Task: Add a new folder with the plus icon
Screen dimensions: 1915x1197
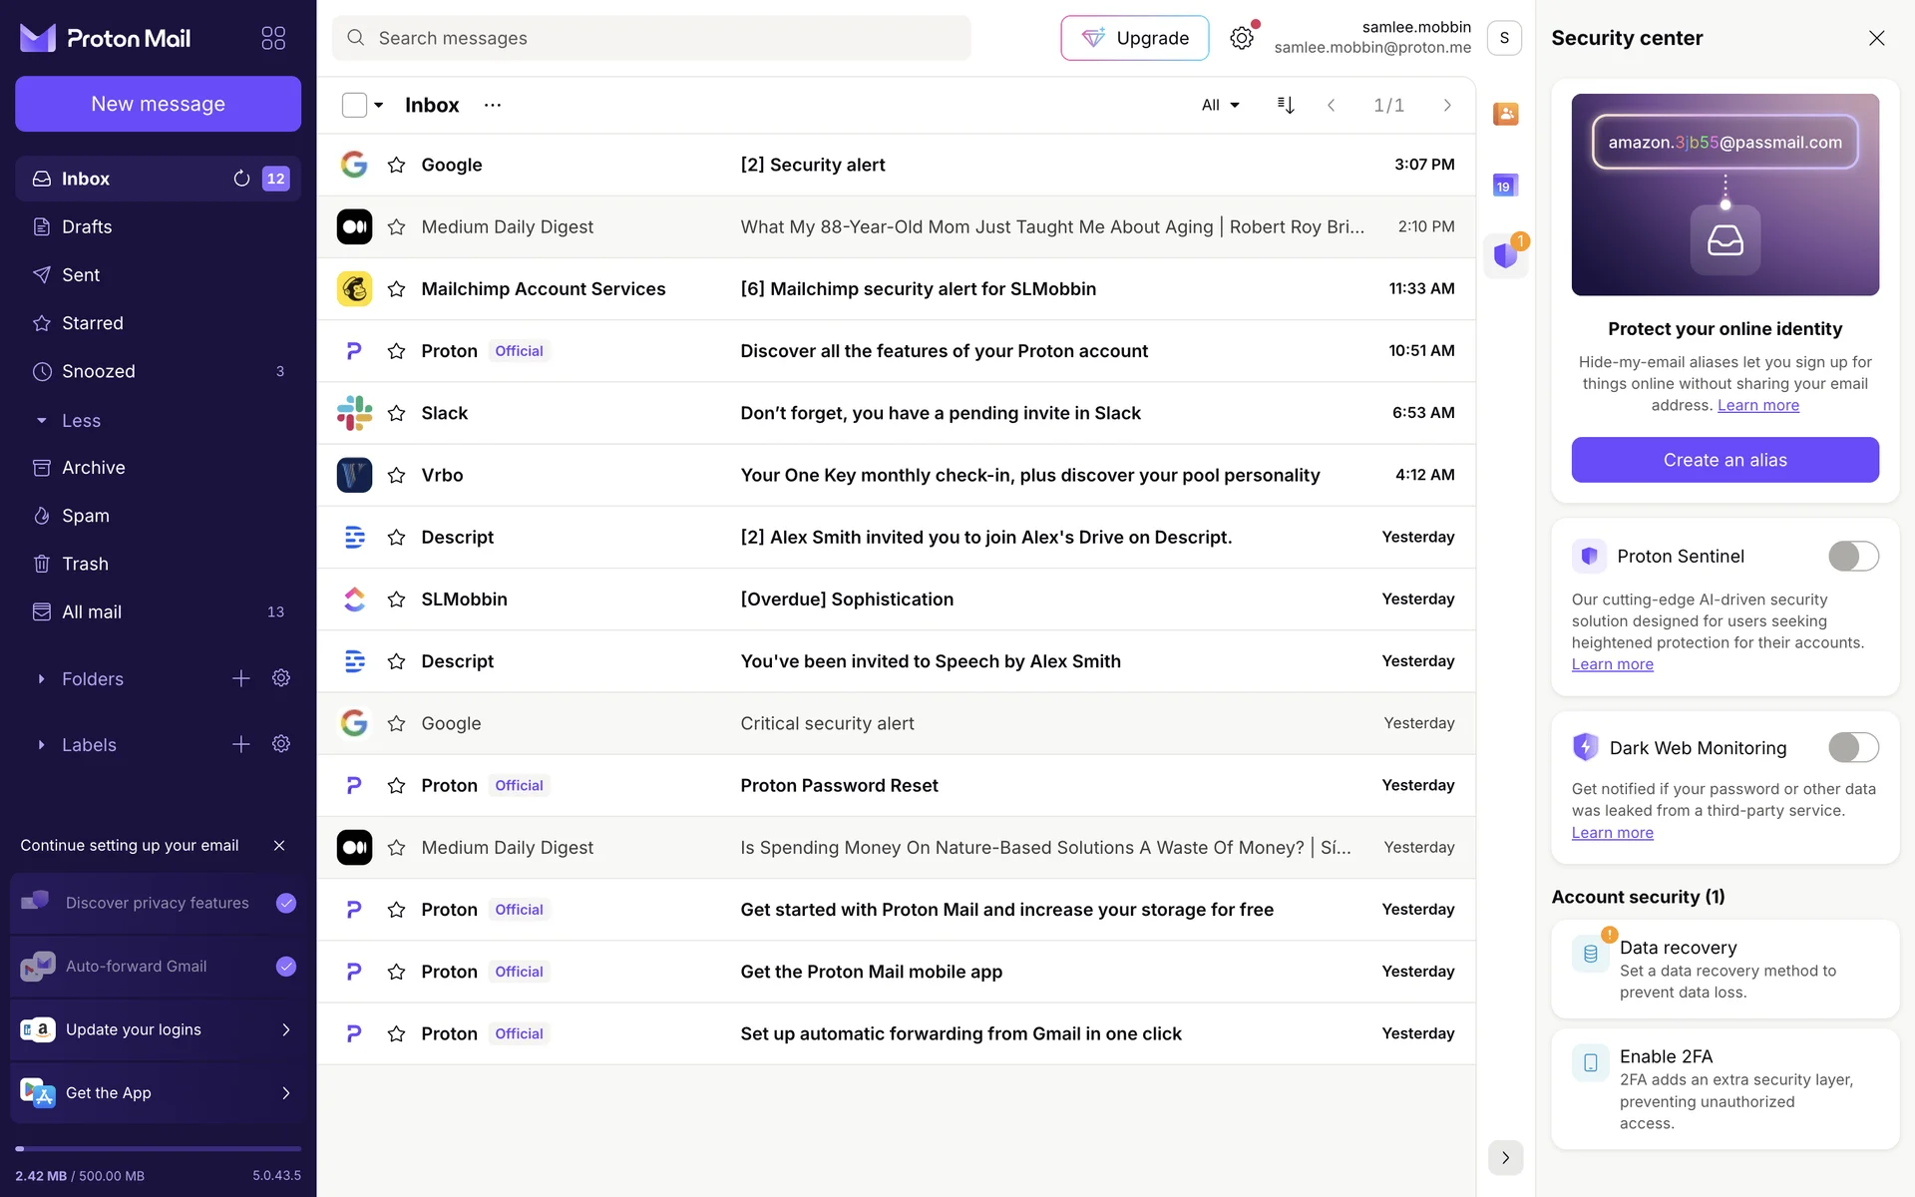Action: (241, 678)
